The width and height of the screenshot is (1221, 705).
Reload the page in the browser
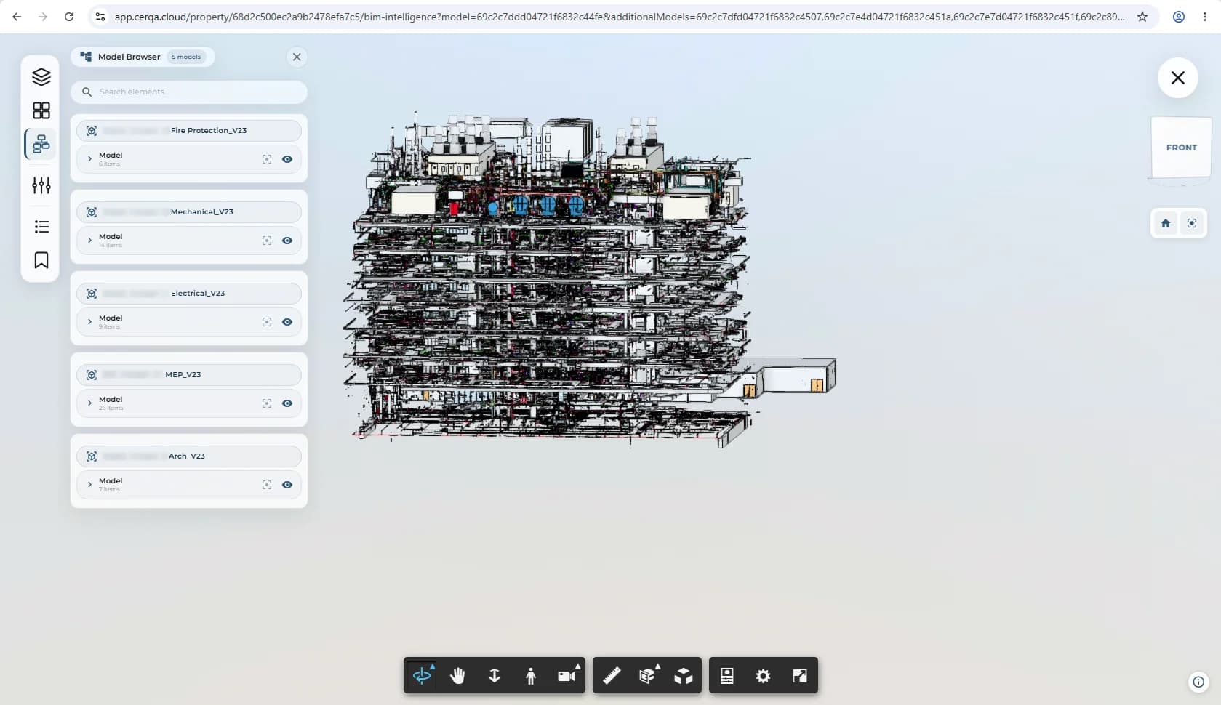click(x=69, y=16)
